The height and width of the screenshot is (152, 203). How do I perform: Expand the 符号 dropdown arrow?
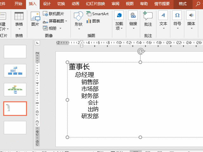[178, 28]
